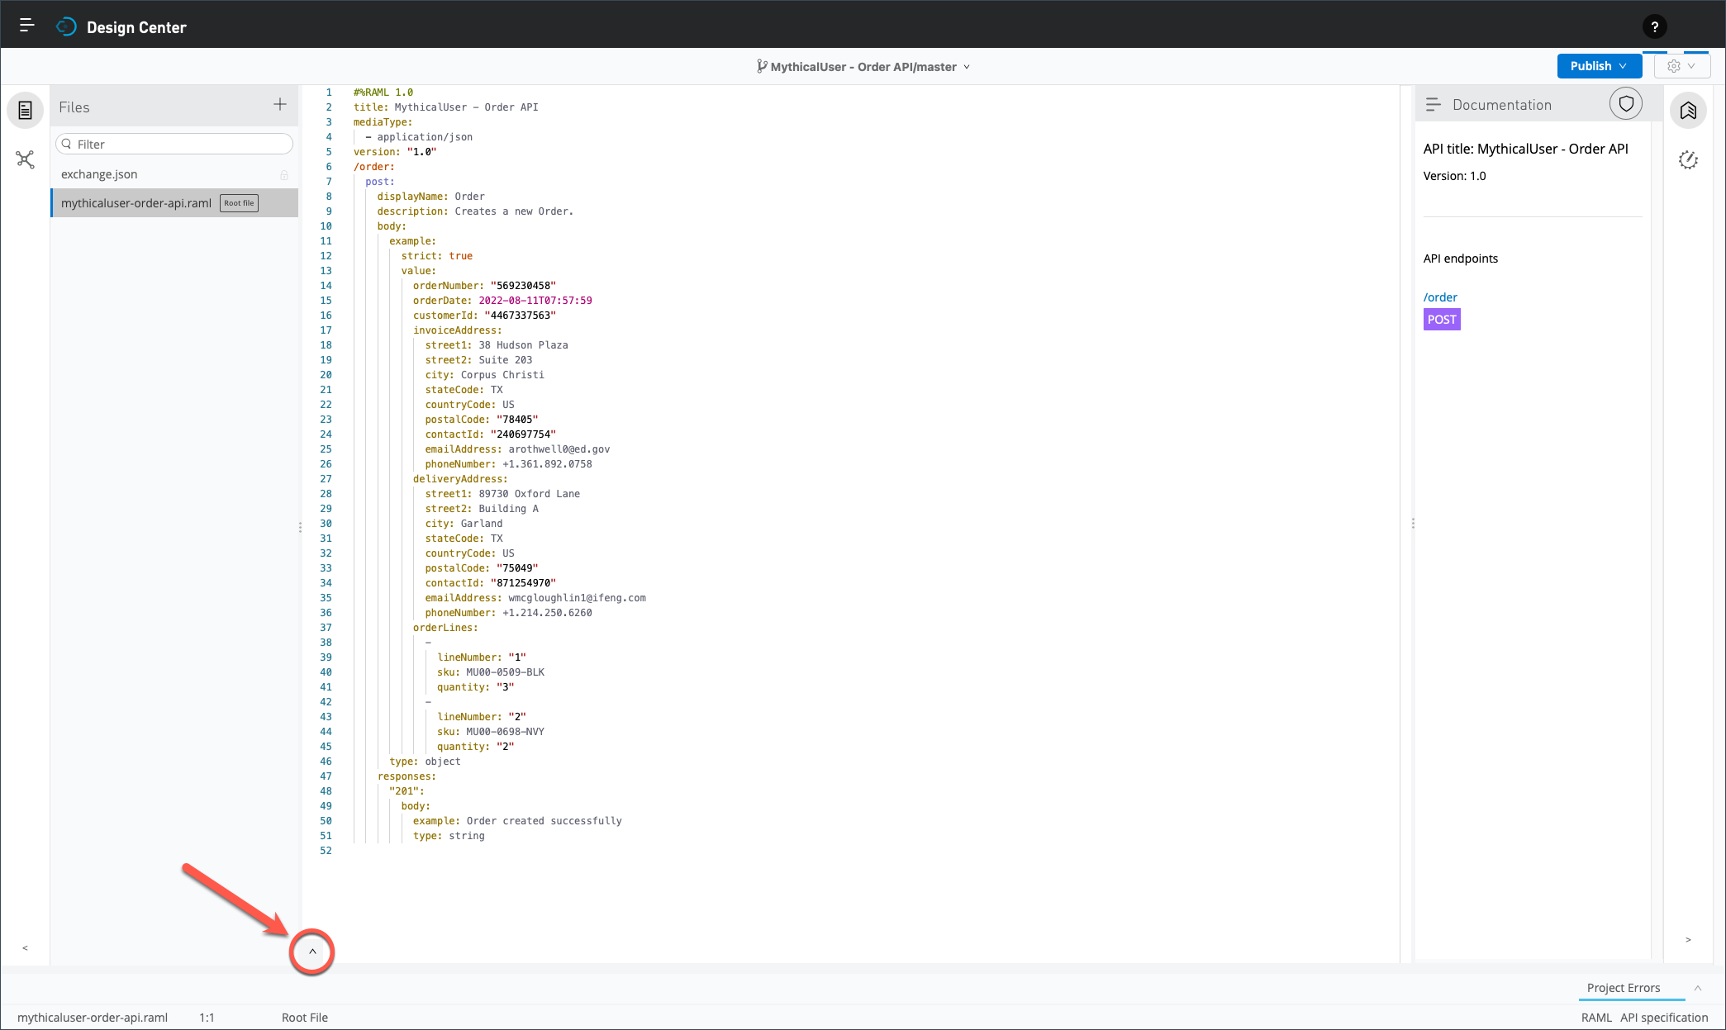The width and height of the screenshot is (1726, 1030).
Task: Click the Design Center logo icon
Action: (x=66, y=26)
